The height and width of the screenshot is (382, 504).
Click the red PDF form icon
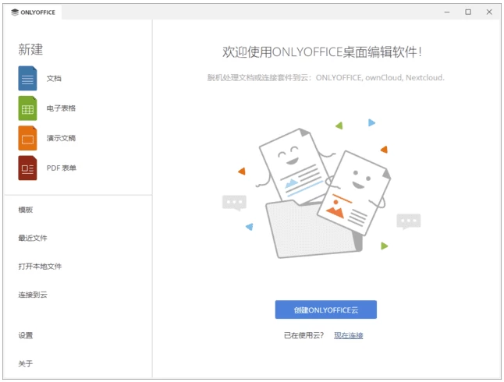[x=27, y=168]
